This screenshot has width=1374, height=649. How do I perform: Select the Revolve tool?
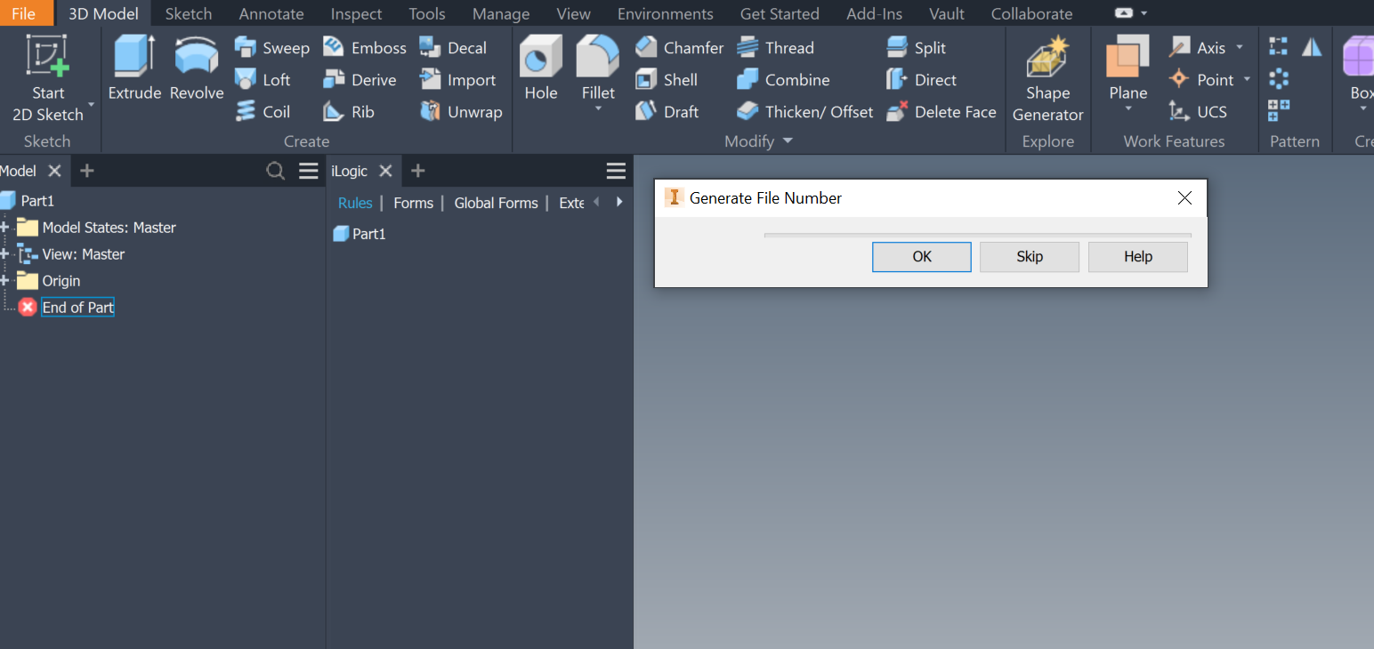point(195,67)
